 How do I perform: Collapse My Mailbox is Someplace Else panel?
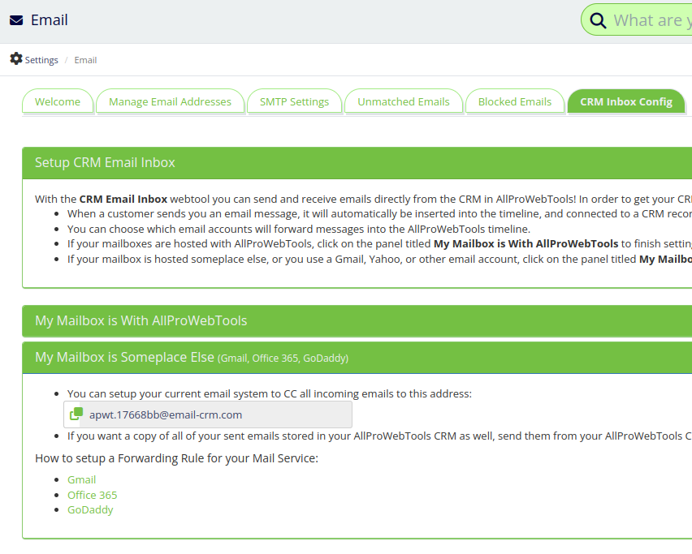[x=357, y=358]
